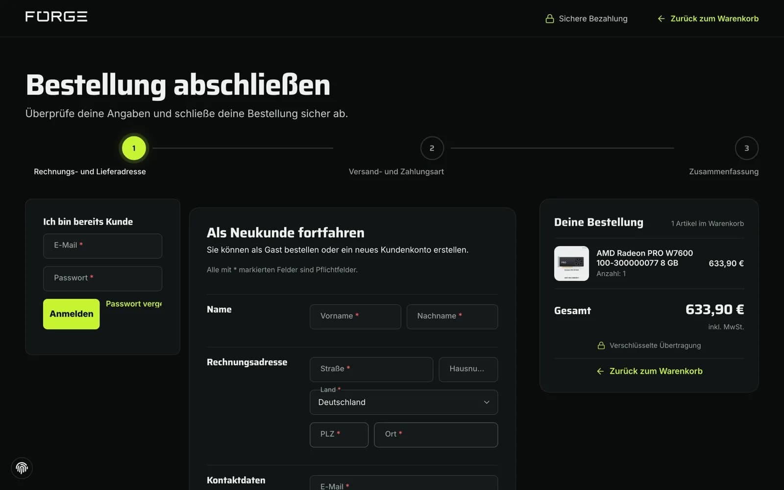Select the Straße input field
Image resolution: width=784 pixels, height=490 pixels.
(371, 369)
